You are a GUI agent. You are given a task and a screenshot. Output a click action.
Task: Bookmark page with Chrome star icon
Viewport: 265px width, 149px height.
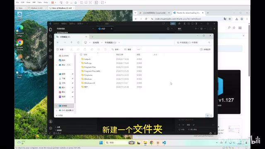coord(230,19)
